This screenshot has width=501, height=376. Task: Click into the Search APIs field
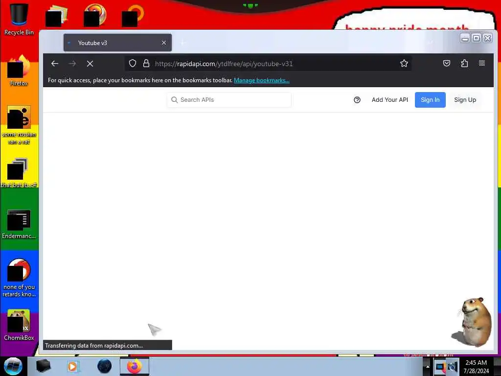[229, 100]
